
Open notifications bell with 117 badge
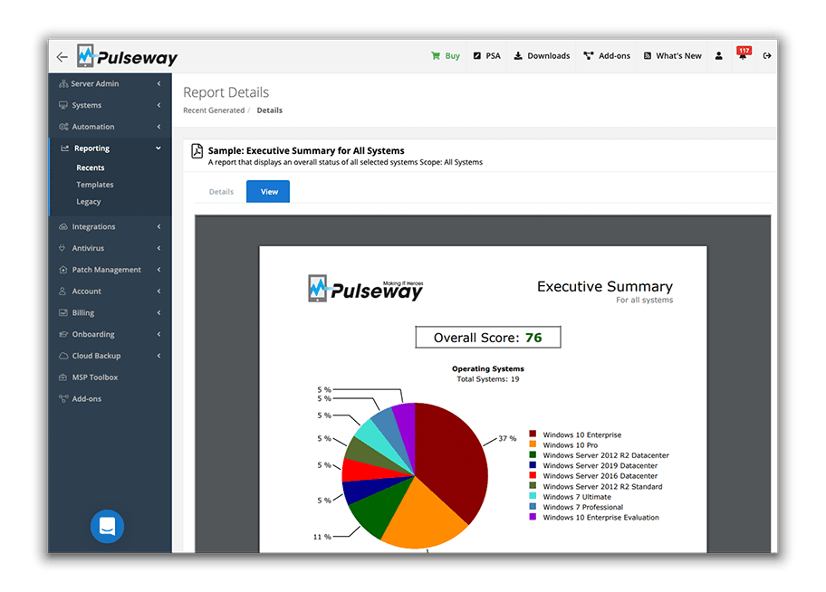pos(744,53)
